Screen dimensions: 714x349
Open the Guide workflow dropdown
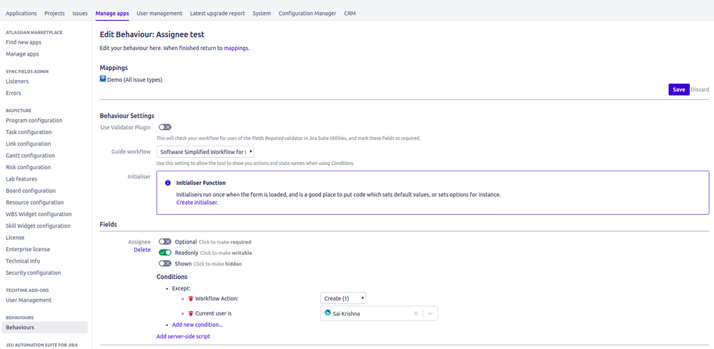[x=205, y=152]
